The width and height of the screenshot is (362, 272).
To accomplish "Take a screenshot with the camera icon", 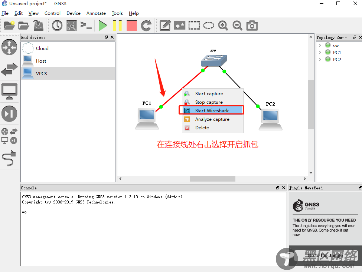I will pos(252,25).
